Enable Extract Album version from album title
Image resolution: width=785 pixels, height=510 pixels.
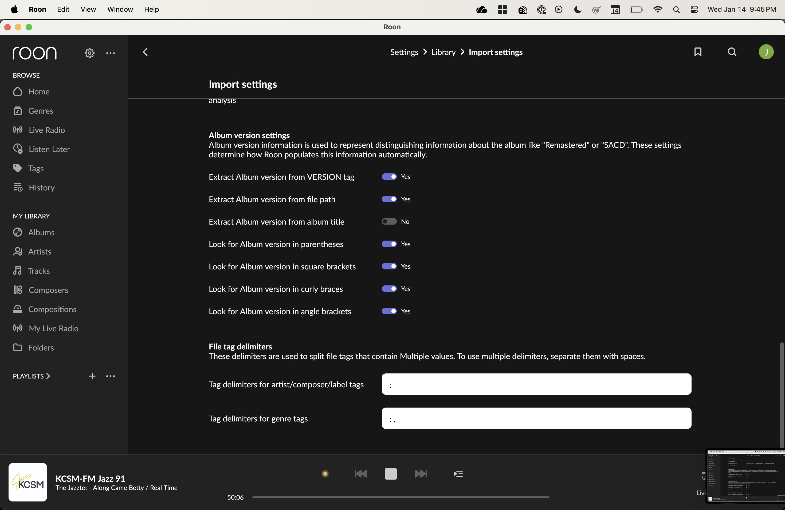(389, 221)
